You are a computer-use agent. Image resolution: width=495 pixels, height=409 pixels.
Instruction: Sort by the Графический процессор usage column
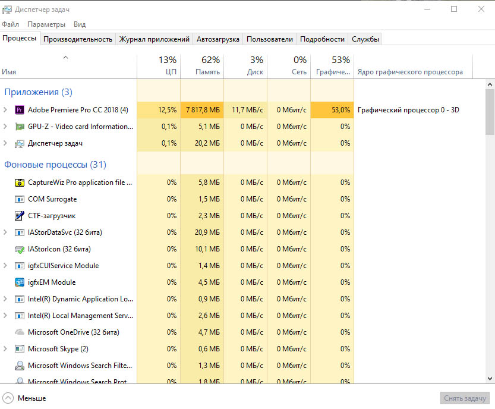click(332, 67)
